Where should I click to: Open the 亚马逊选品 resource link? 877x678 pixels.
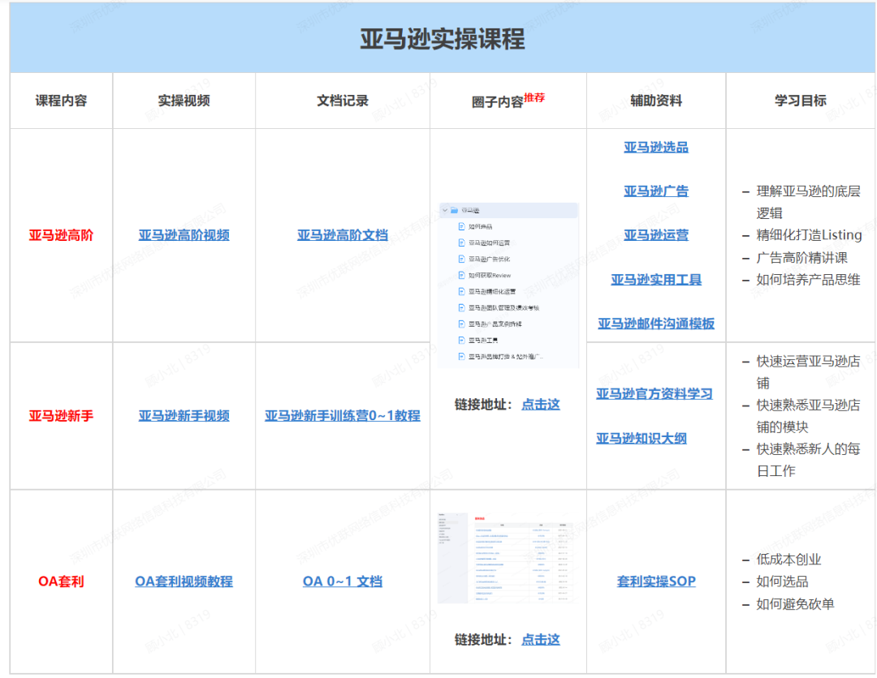coord(656,147)
